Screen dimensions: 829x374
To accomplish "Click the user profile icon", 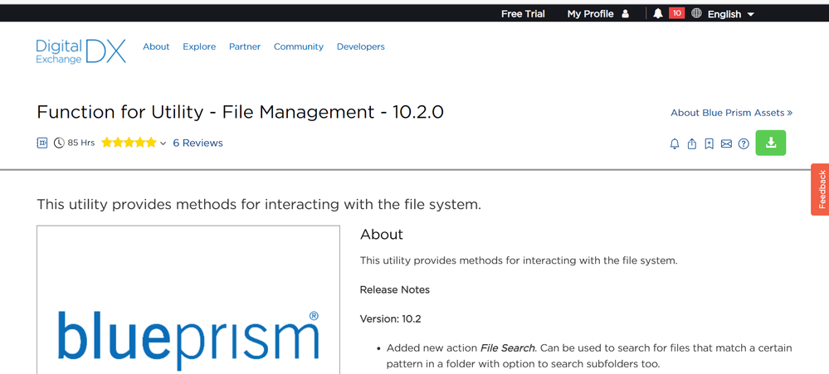I will point(626,14).
